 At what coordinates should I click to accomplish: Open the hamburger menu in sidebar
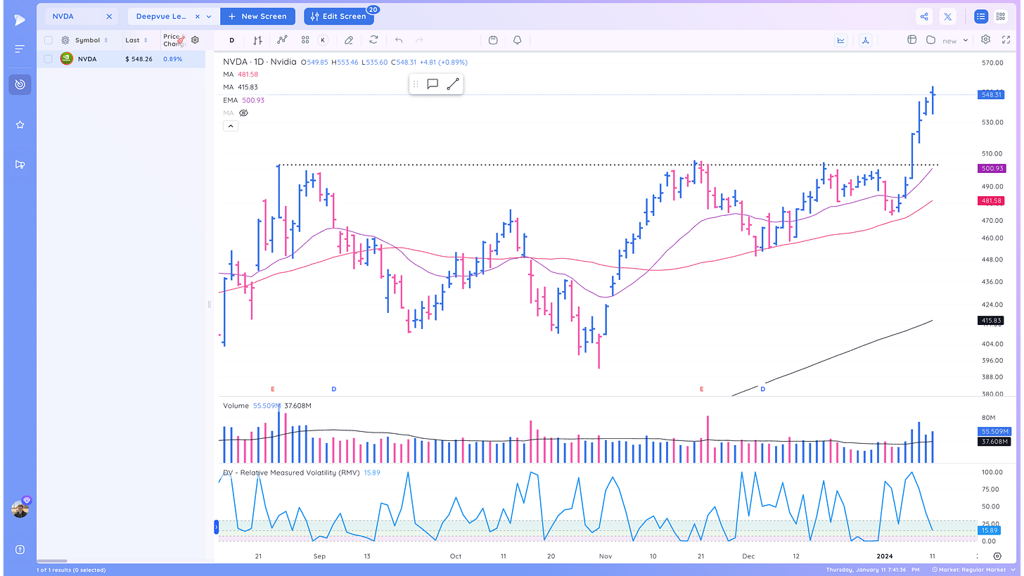pyautogui.click(x=20, y=49)
